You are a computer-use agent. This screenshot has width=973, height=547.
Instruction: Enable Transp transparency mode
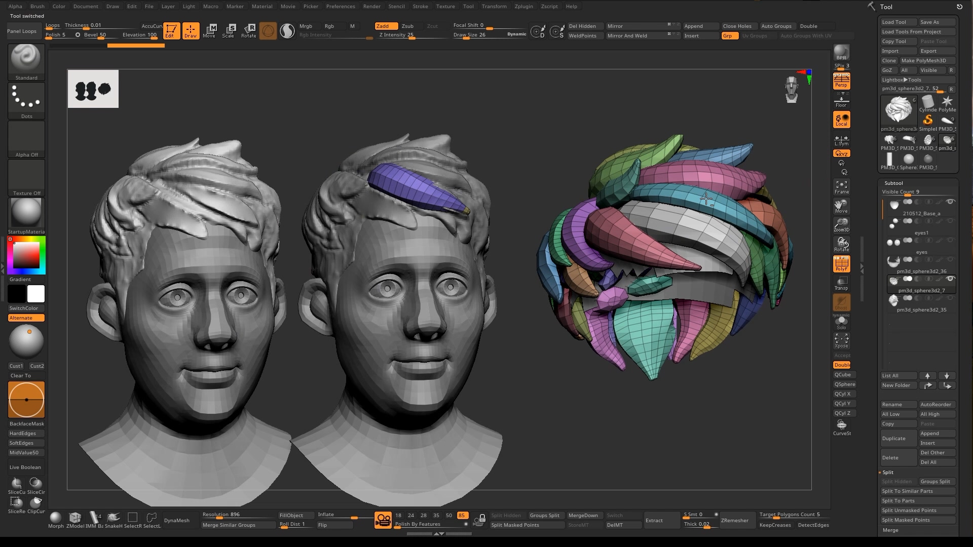841,284
